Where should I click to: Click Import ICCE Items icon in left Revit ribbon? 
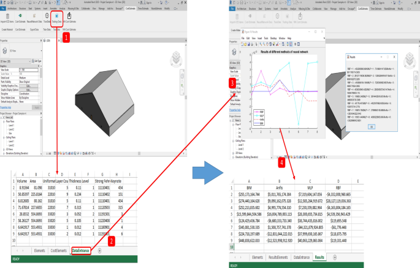click(x=7, y=17)
